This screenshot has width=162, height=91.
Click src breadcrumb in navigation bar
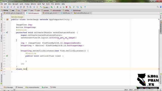(18, 10)
